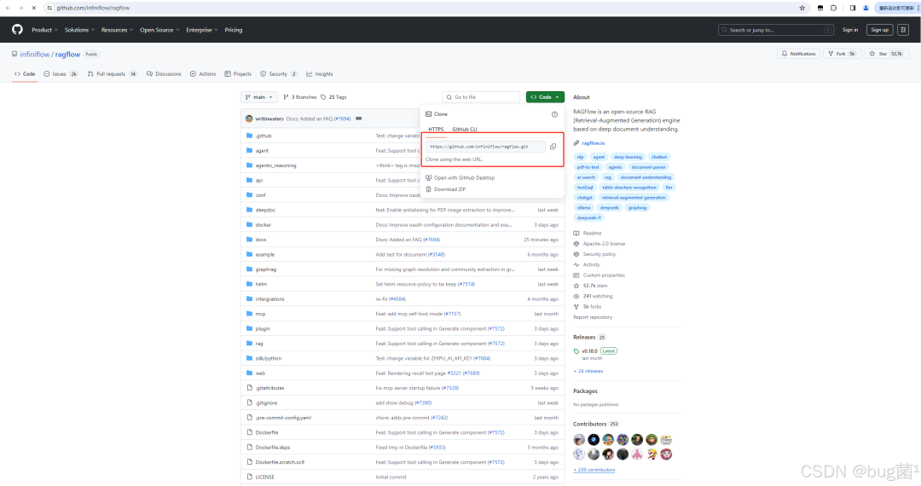Image resolution: width=921 pixels, height=486 pixels.
Task: Open the .gitignore file
Action: pyautogui.click(x=266, y=402)
